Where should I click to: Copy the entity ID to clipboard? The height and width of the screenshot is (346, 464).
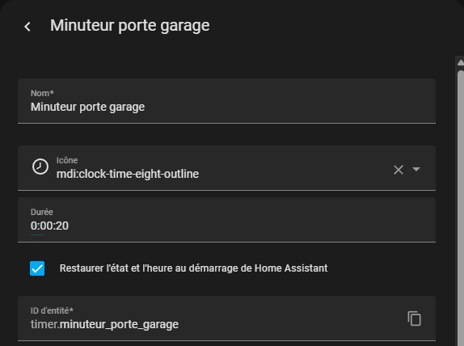pyautogui.click(x=414, y=319)
